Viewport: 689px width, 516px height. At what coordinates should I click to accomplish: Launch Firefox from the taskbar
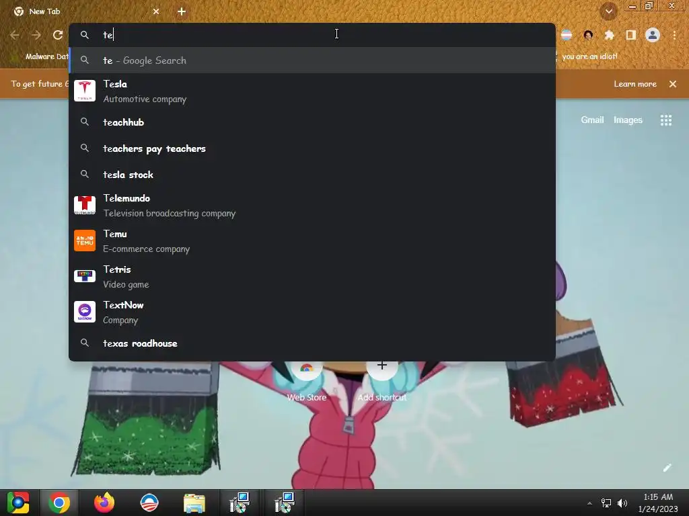104,503
